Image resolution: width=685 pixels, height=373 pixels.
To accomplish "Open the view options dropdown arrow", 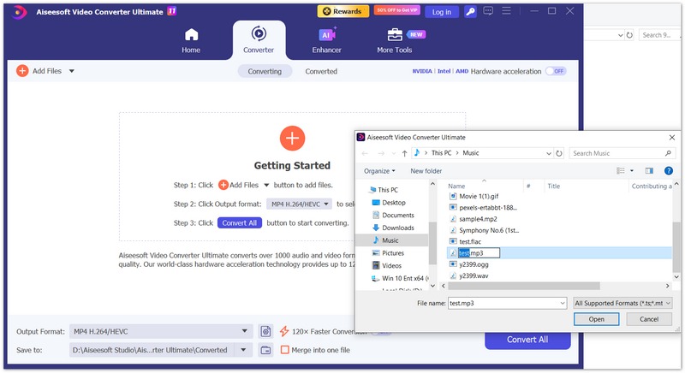I will [x=632, y=171].
